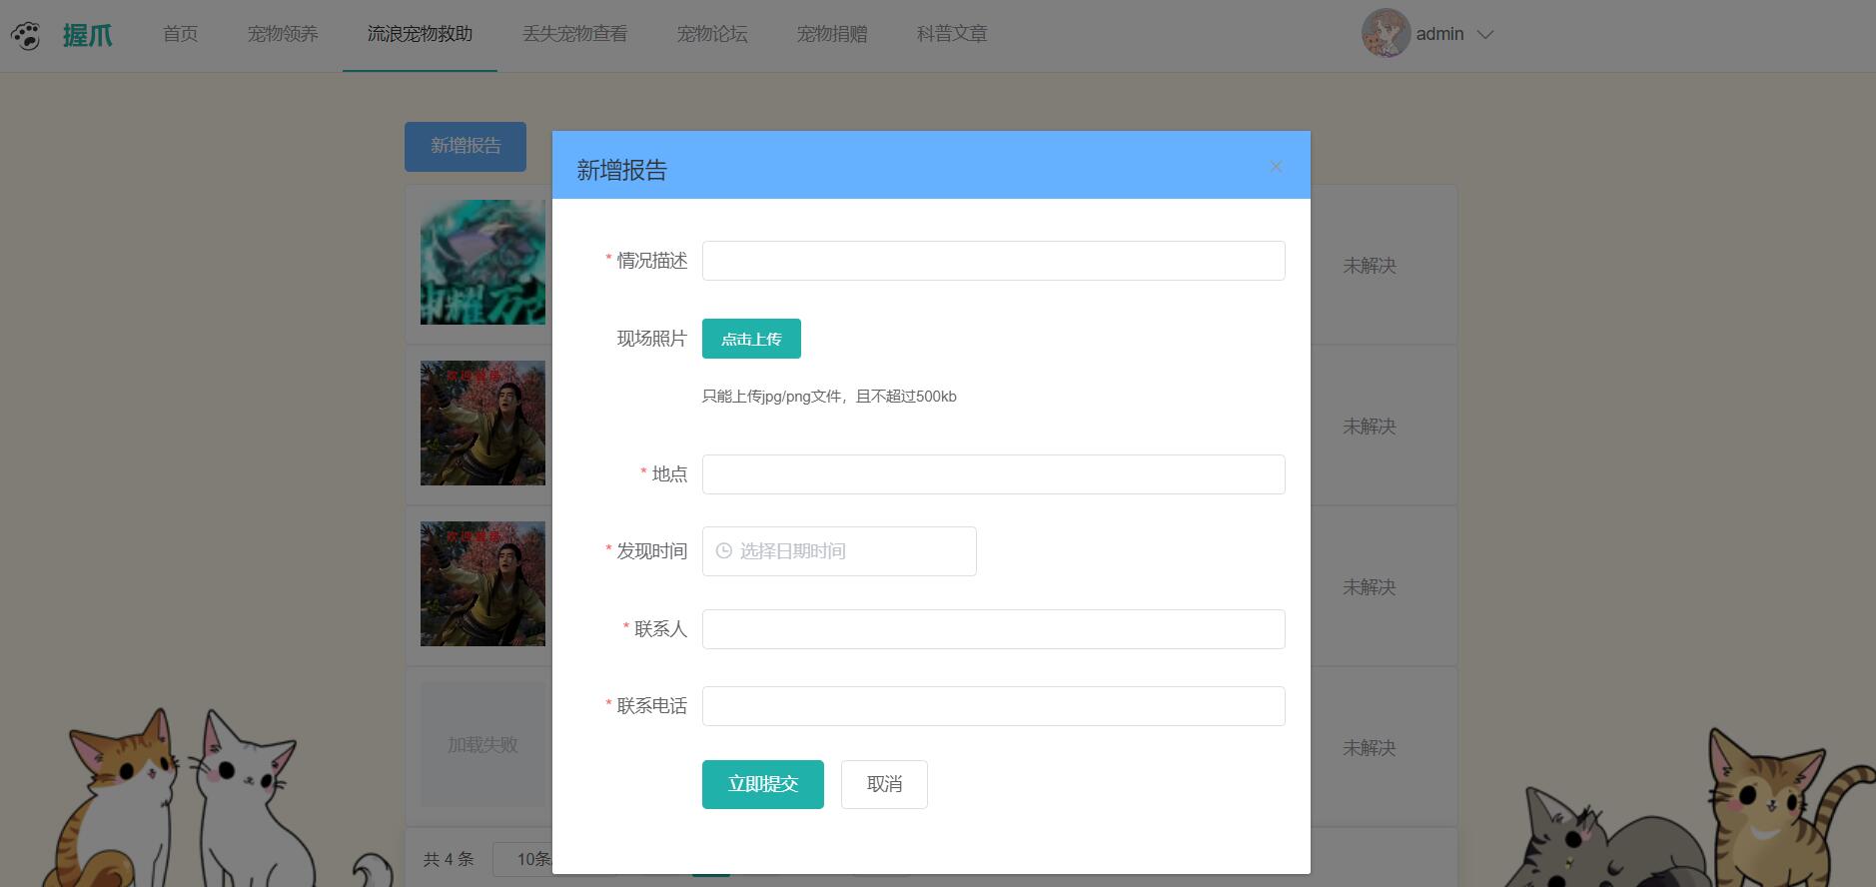This screenshot has height=887, width=1876.
Task: Open 丢失宠物查看 section
Action: 574,34
